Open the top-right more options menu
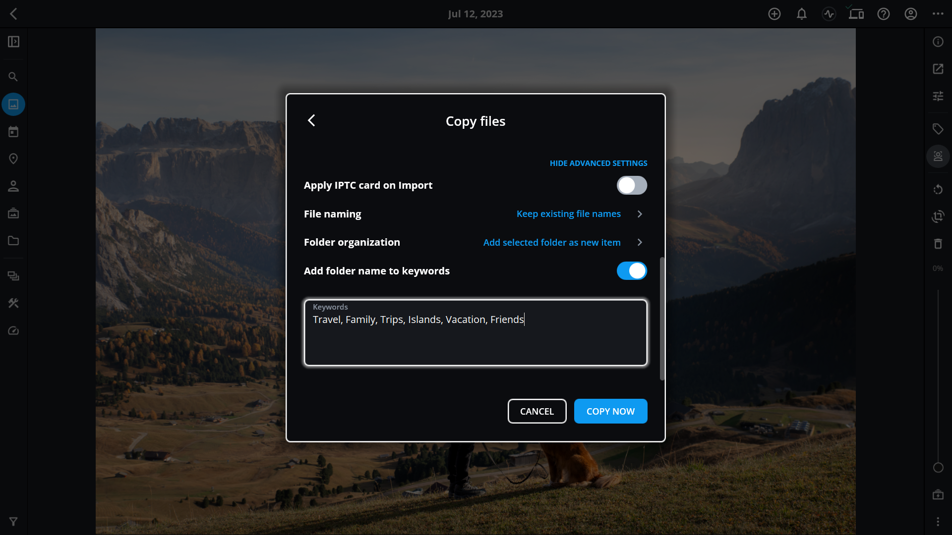Image resolution: width=952 pixels, height=535 pixels. (938, 14)
